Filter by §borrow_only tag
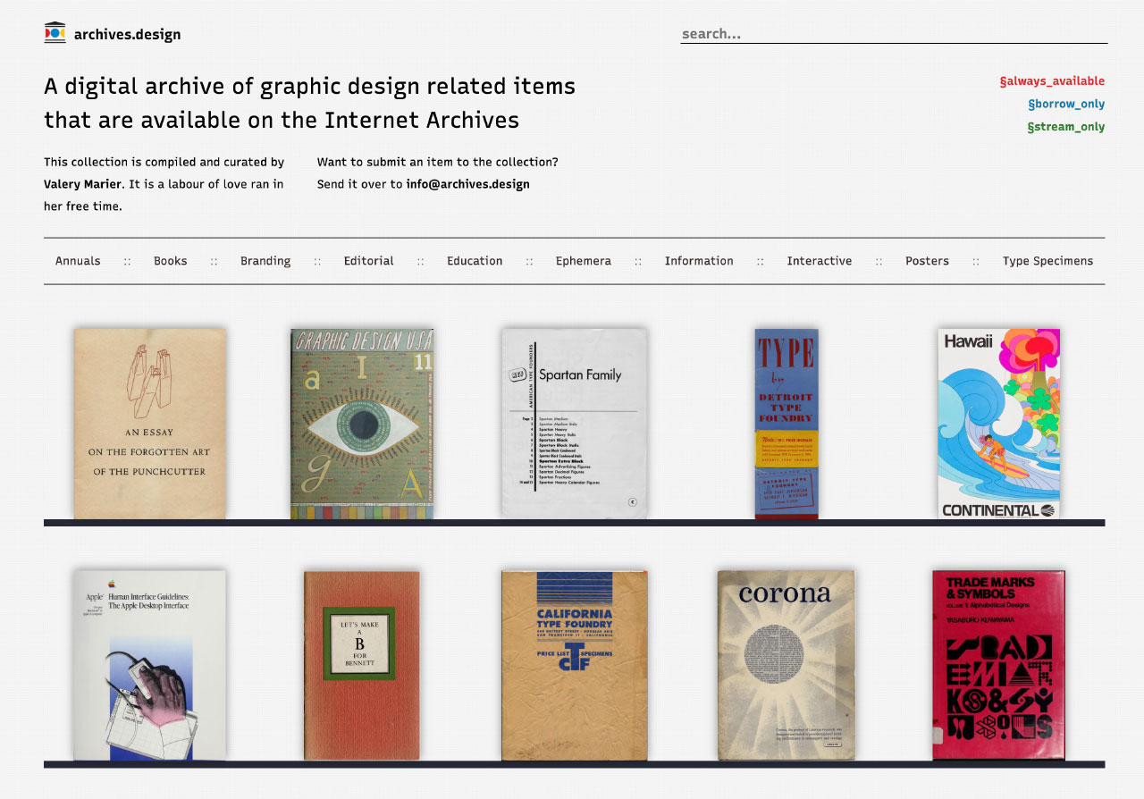 1066,104
